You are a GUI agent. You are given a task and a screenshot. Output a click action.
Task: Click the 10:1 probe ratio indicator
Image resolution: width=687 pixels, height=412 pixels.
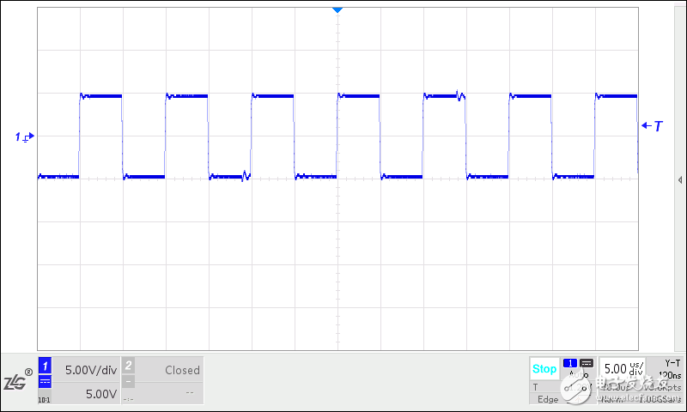(44, 399)
